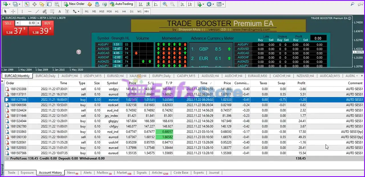The image size is (365, 177).
Task: Switch chart to Candlesticks mode
Action: (148, 4)
